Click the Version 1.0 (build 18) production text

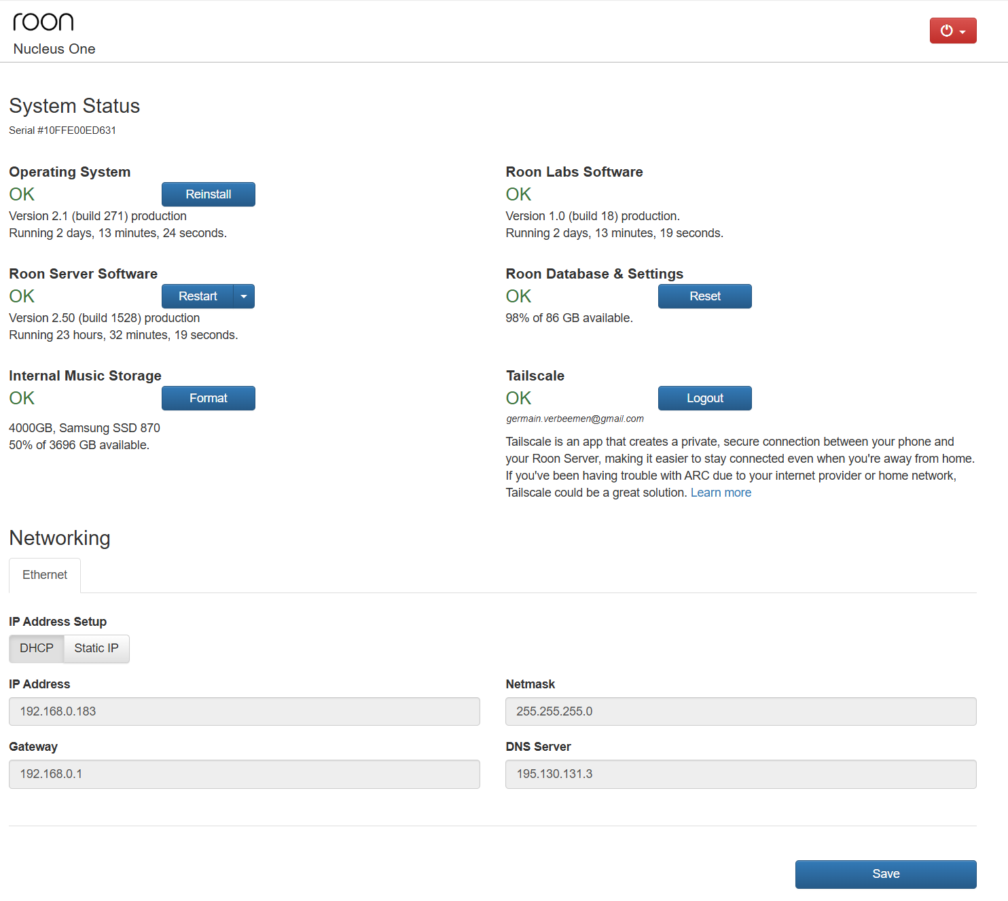(x=593, y=216)
